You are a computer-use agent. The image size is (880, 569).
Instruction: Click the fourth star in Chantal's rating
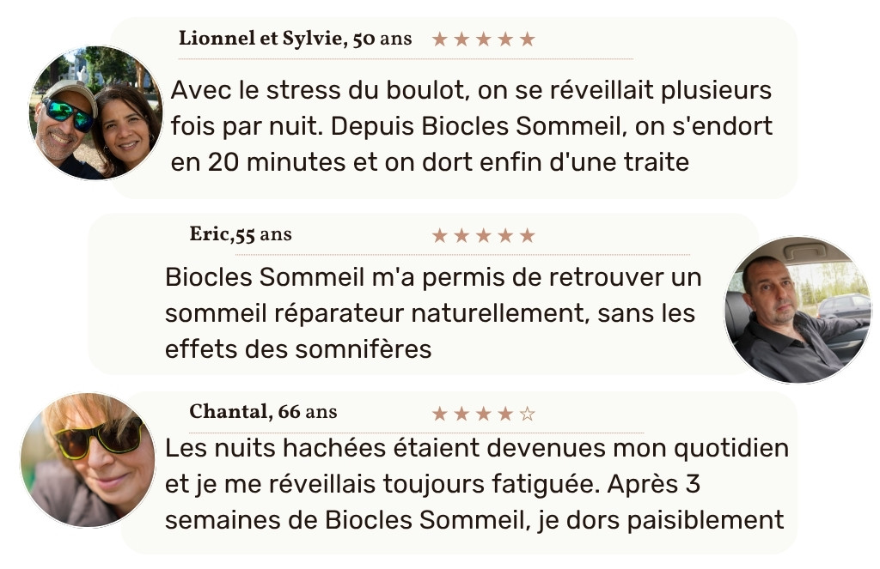click(506, 415)
